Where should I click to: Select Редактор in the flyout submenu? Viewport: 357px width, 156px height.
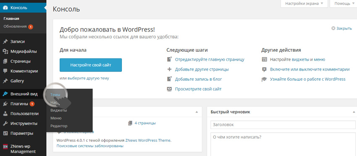point(59,126)
